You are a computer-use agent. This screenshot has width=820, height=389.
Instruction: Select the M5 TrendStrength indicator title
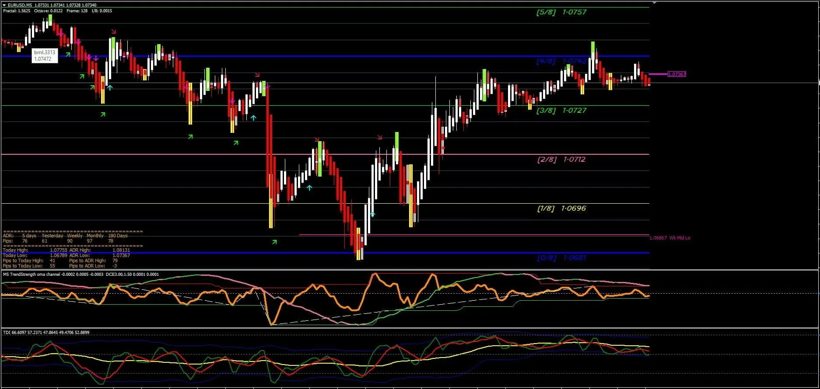pyautogui.click(x=81, y=274)
